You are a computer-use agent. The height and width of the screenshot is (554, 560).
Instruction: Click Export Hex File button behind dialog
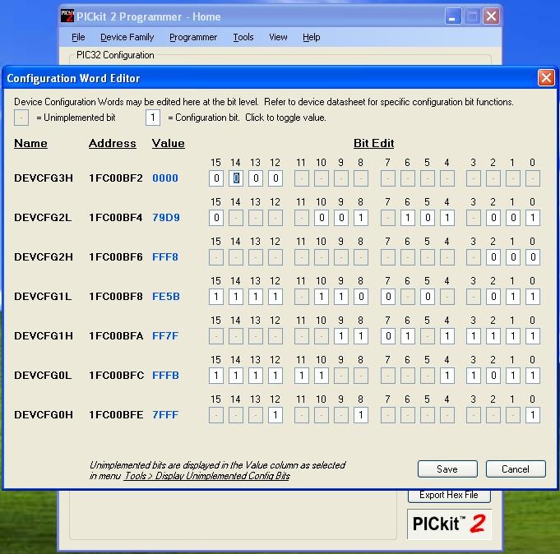pos(449,496)
